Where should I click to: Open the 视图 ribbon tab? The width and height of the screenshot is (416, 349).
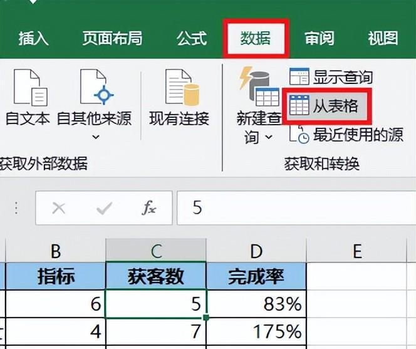tap(383, 38)
